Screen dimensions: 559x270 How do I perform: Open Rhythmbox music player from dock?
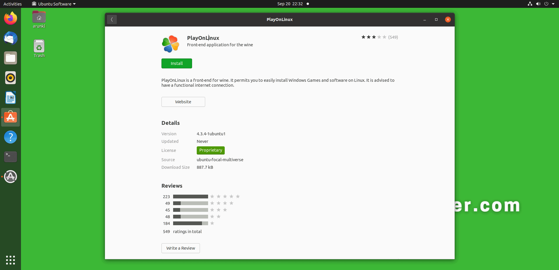[x=10, y=78]
